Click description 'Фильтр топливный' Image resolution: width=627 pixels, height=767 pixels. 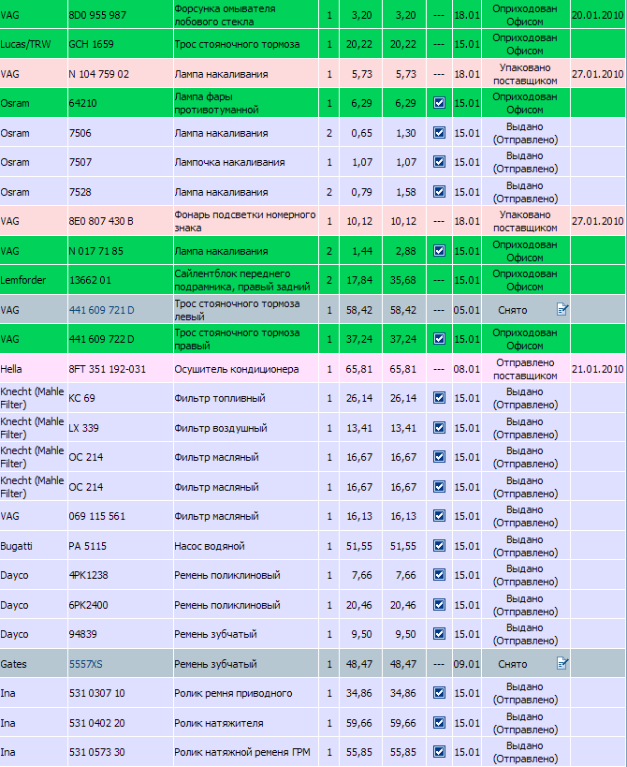[219, 398]
